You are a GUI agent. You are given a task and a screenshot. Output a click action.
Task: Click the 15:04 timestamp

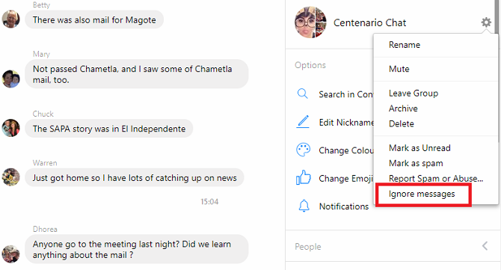(209, 202)
